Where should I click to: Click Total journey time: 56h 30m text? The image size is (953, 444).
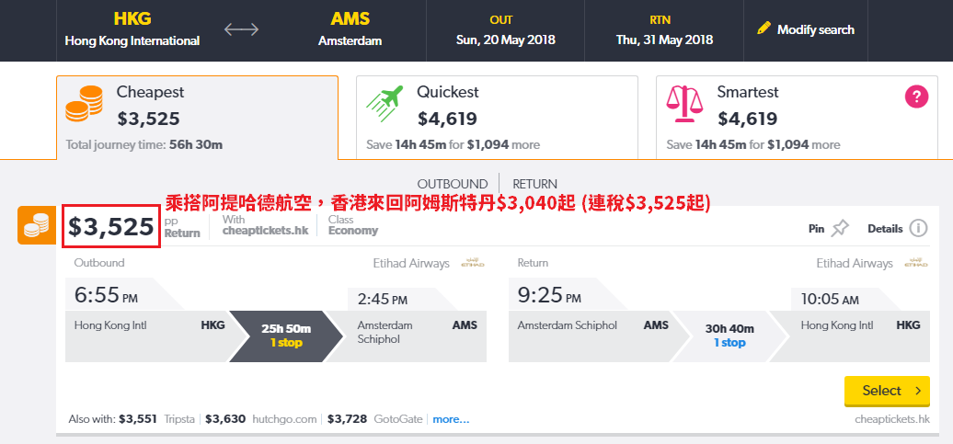pyautogui.click(x=144, y=145)
